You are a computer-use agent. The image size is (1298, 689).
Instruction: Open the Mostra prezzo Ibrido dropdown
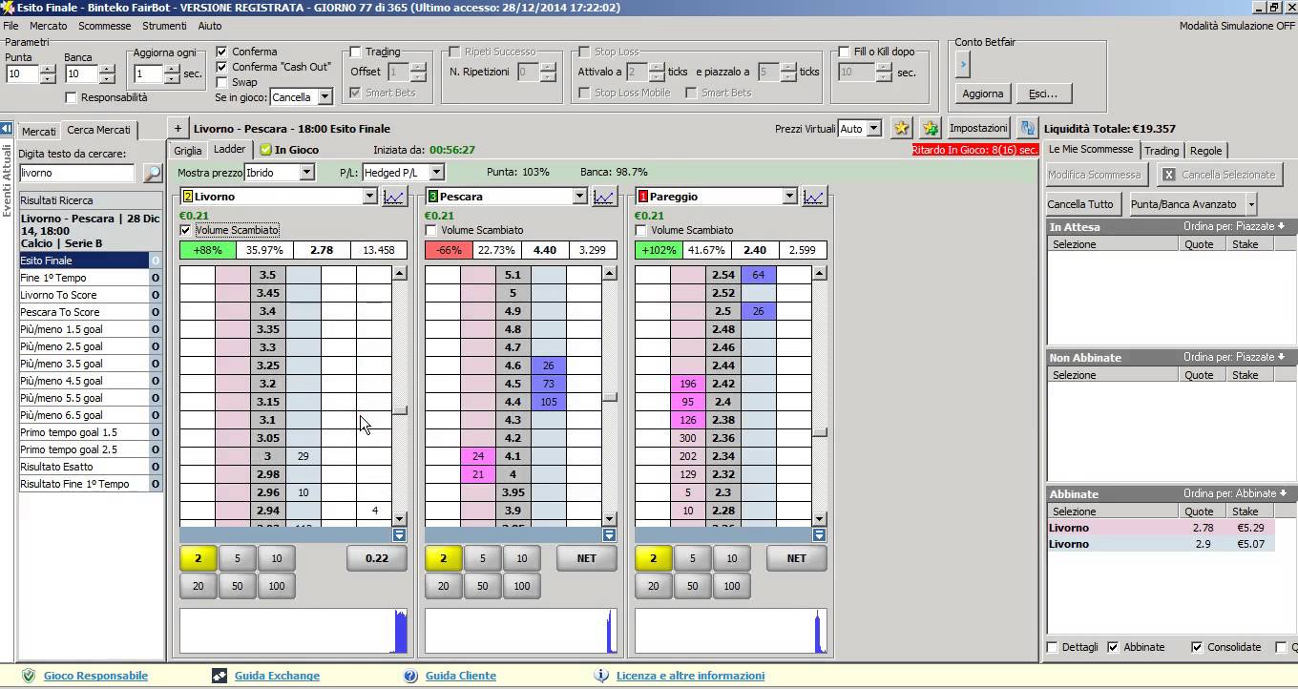pos(306,173)
